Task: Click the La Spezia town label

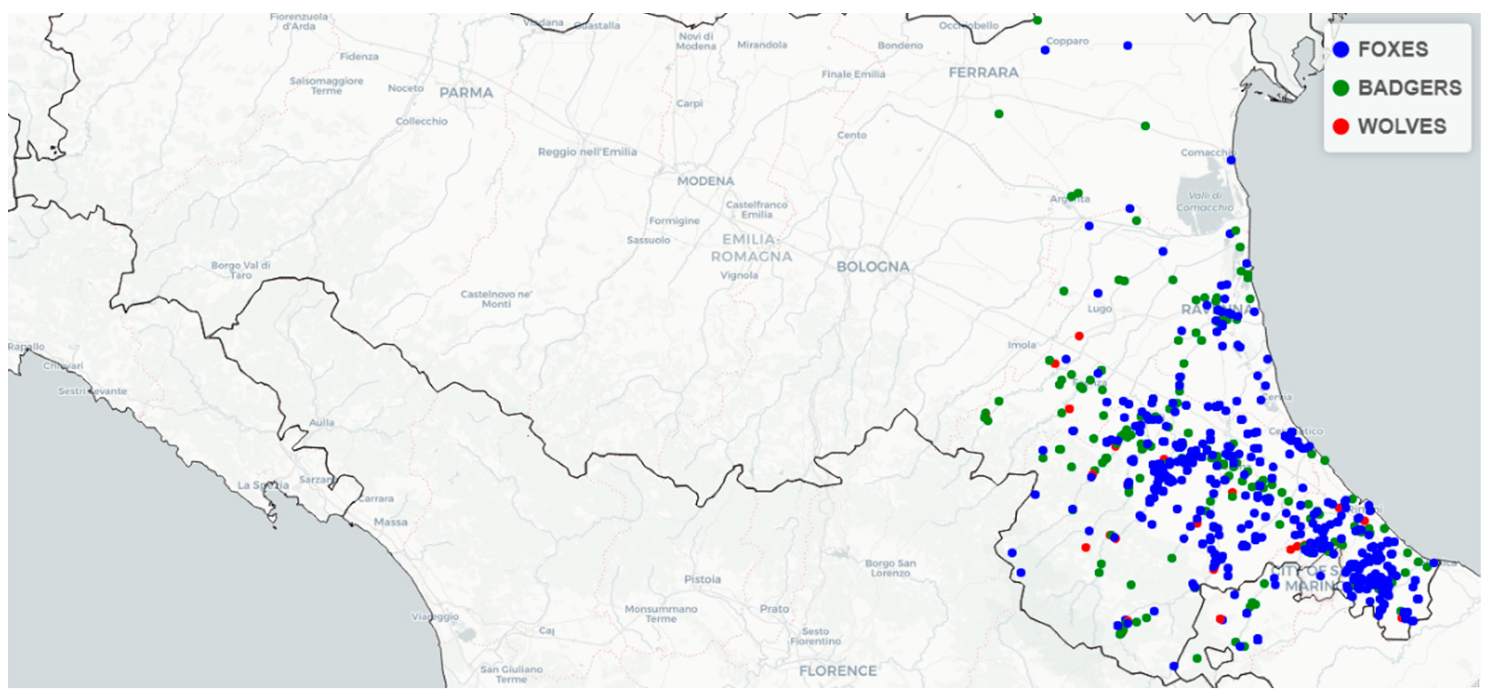Action: click(263, 484)
